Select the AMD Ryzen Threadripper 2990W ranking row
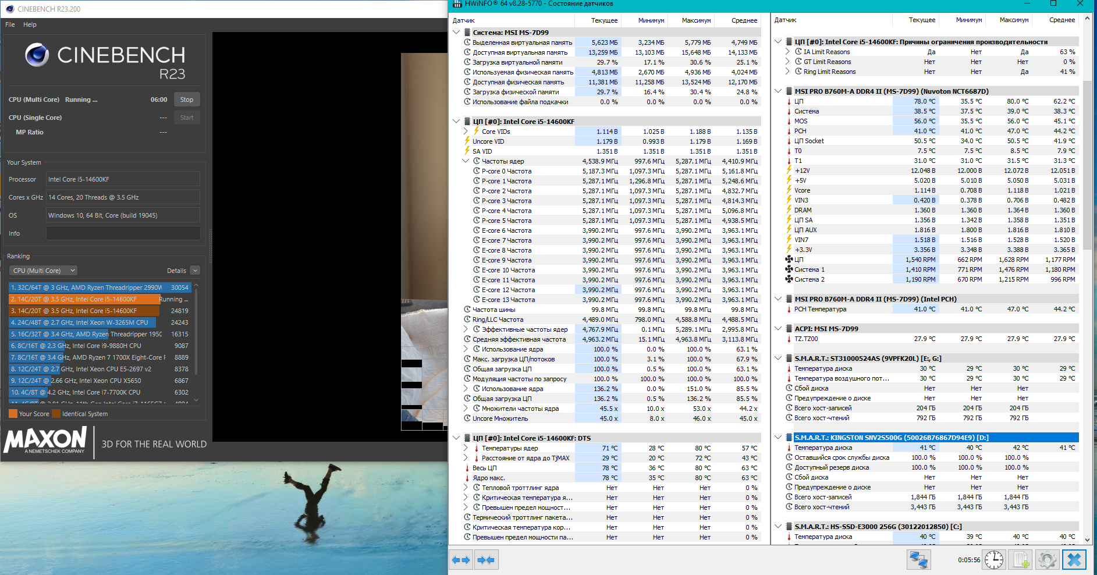 [100, 287]
